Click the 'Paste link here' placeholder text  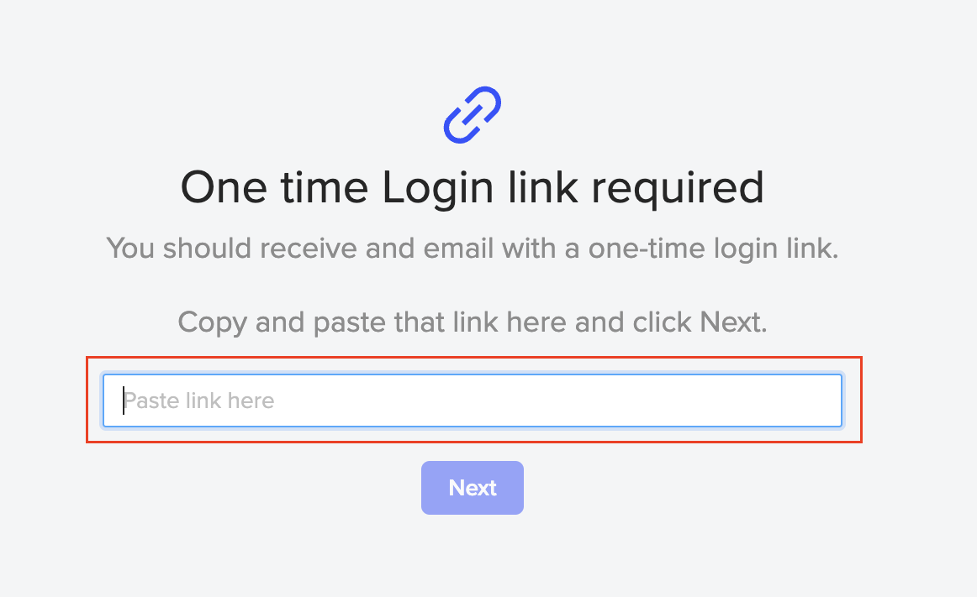pos(199,401)
